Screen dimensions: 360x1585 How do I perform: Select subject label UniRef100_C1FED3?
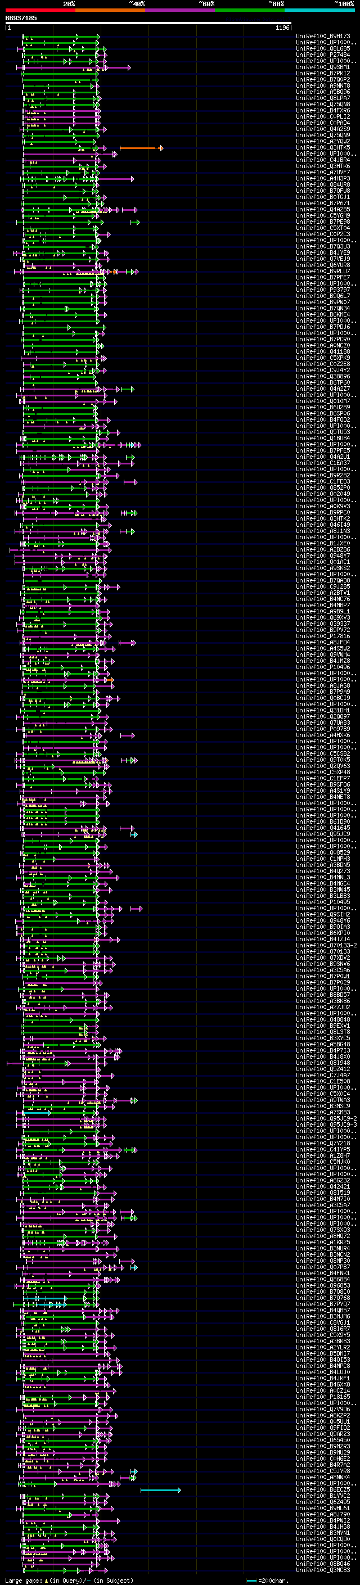(323, 482)
